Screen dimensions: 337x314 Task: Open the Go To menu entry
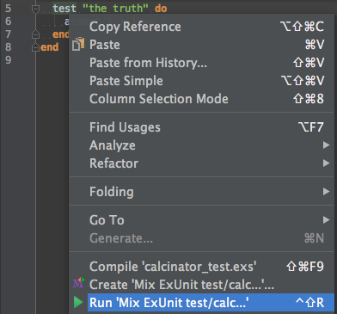click(x=202, y=220)
